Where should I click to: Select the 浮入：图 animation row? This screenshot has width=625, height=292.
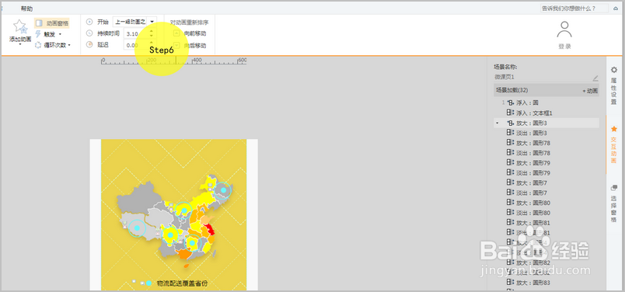tap(546, 103)
